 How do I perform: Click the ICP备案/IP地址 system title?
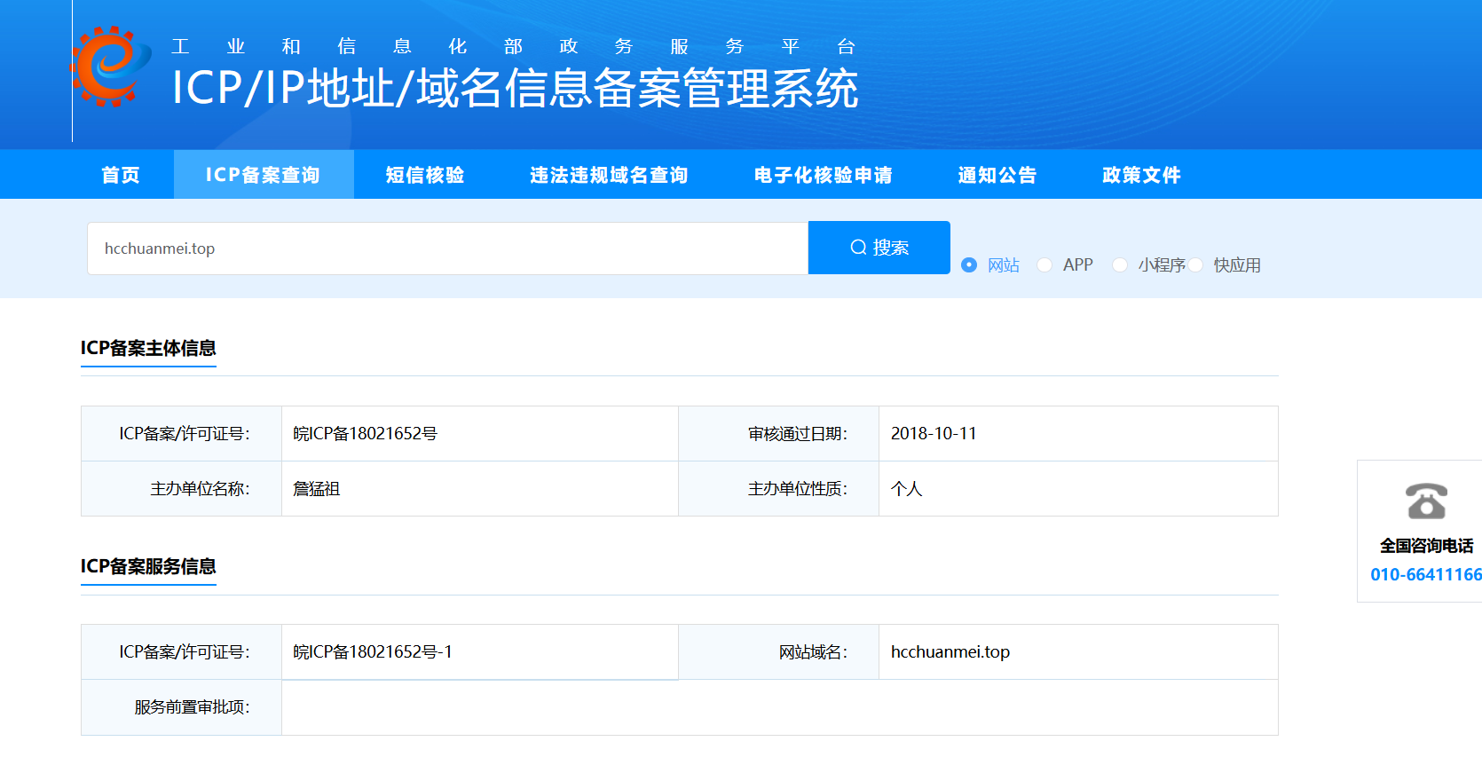pyautogui.click(x=515, y=88)
